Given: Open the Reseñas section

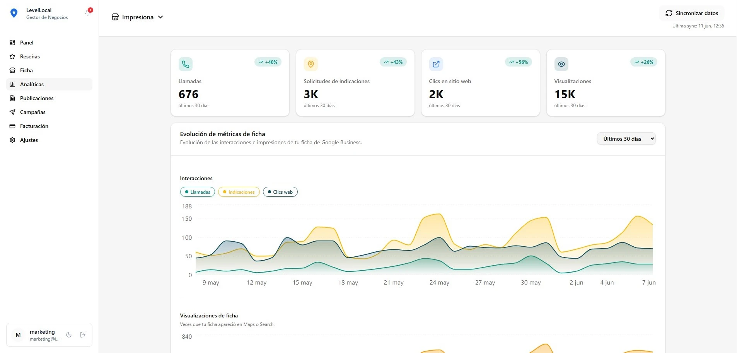Looking at the screenshot, I should pyautogui.click(x=49, y=56).
